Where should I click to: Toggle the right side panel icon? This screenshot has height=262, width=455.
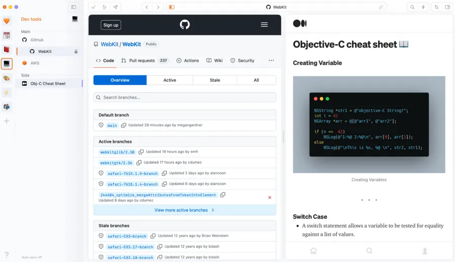[x=447, y=7]
